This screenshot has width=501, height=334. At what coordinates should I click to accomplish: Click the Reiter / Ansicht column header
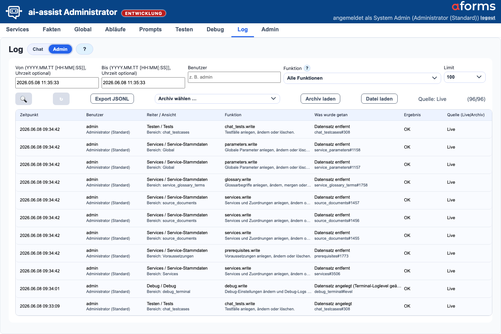[161, 115]
